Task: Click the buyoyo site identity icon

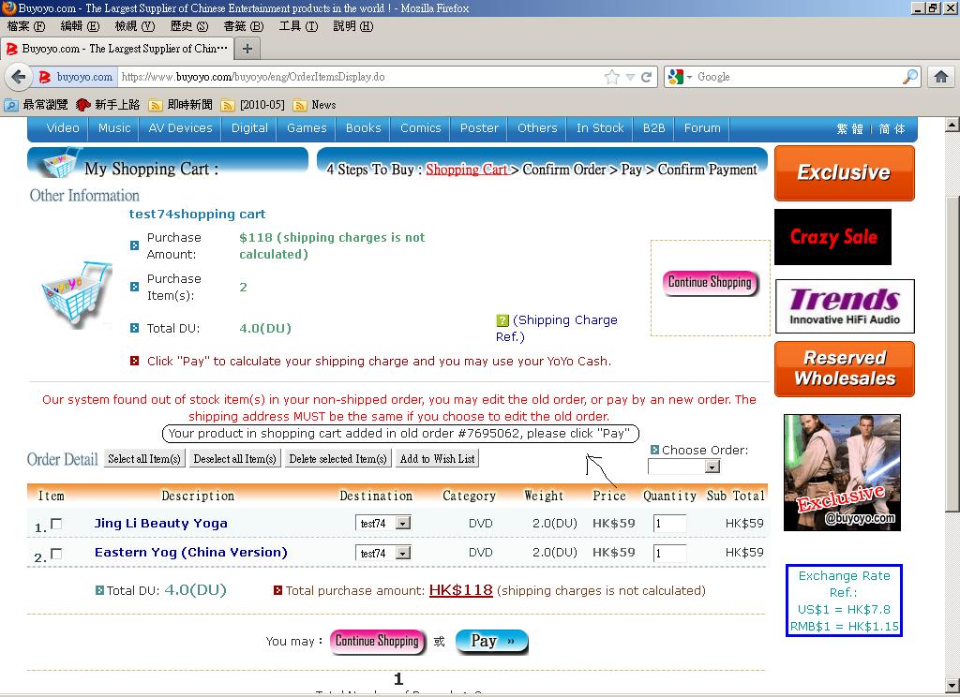Action: tap(45, 77)
